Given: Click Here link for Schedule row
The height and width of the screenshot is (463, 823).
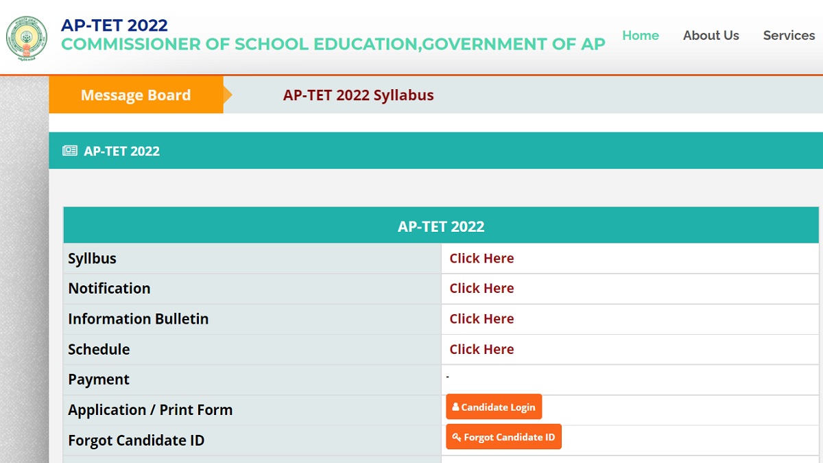Looking at the screenshot, I should point(481,349).
